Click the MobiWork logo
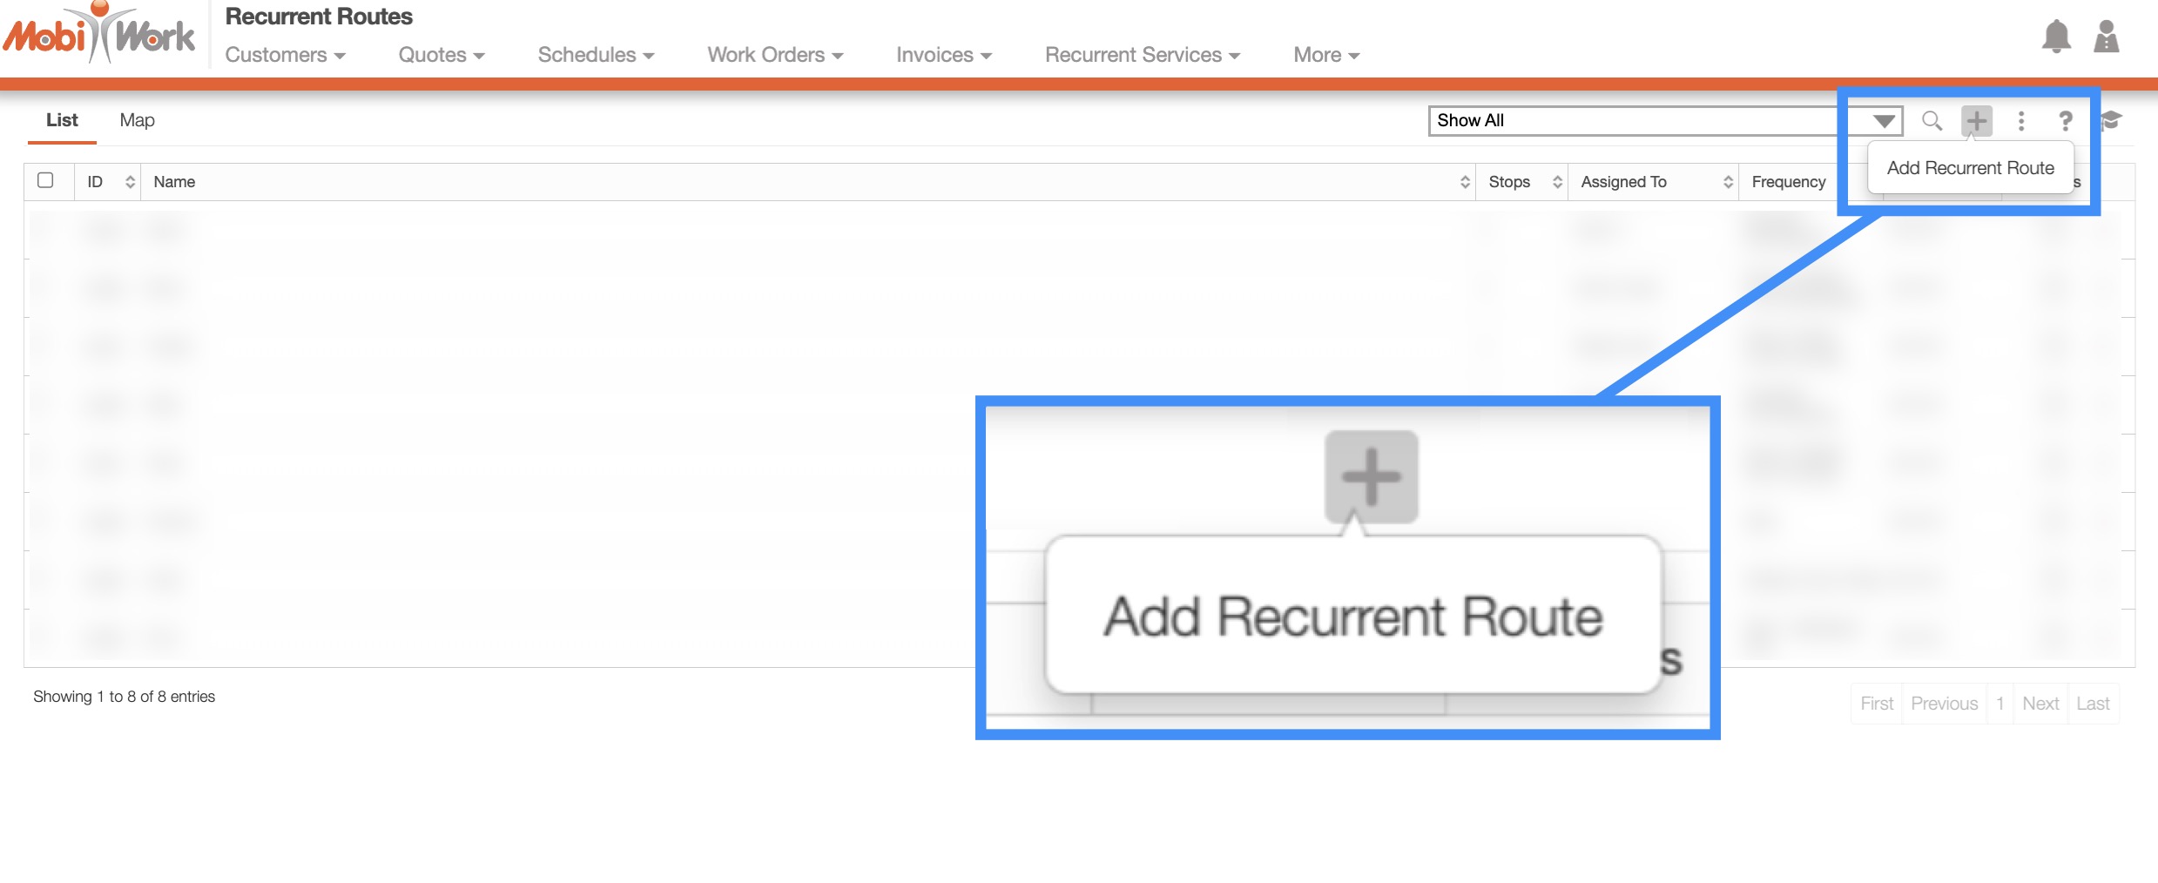Screen dimensions: 2158x883 [99, 35]
